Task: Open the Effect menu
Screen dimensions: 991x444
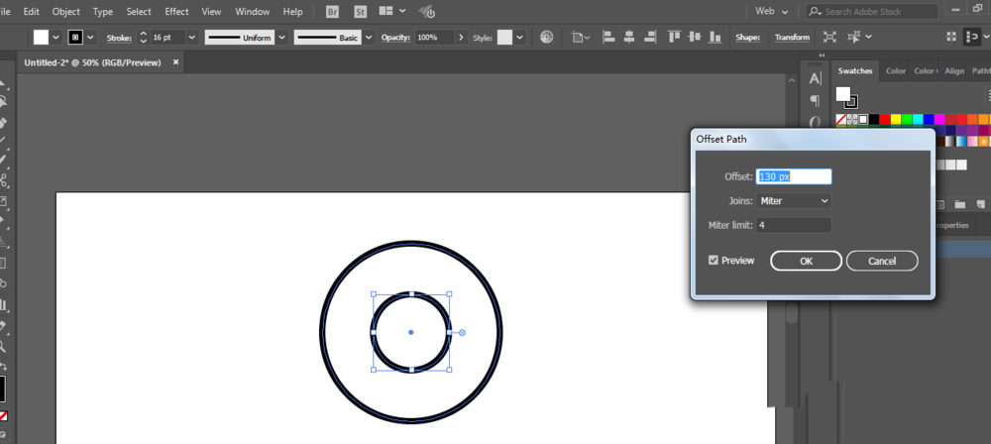Action: pyautogui.click(x=176, y=11)
